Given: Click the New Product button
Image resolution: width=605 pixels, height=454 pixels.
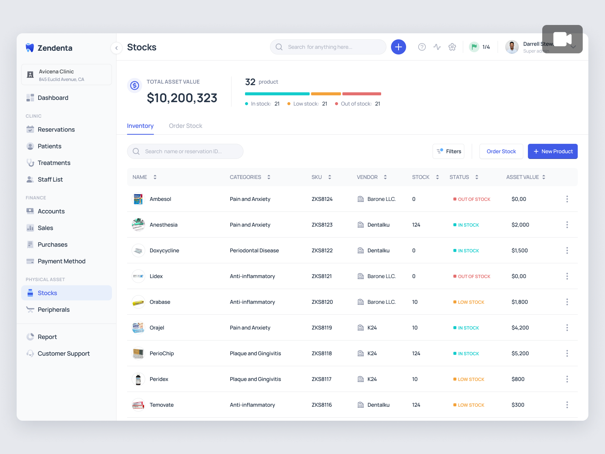Looking at the screenshot, I should click(552, 151).
